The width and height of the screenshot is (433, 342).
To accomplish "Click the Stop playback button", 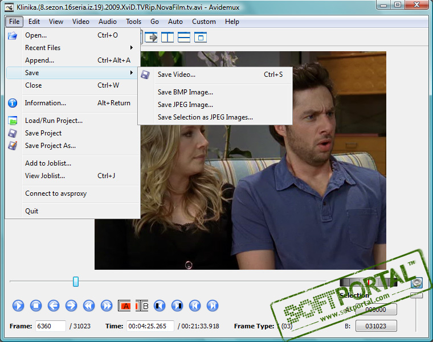I will [x=36, y=306].
